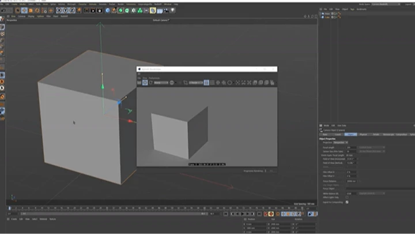Select the Plane object in Object Manager
Viewport: 415px width, 234px height.
pos(327,13)
